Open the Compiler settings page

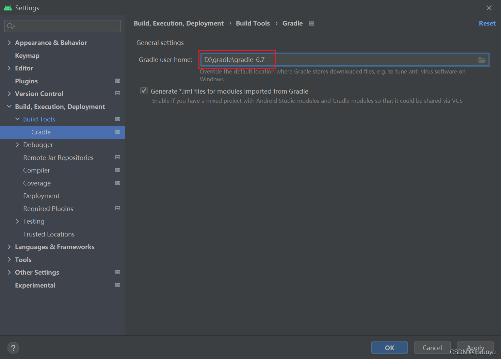[x=36, y=170]
